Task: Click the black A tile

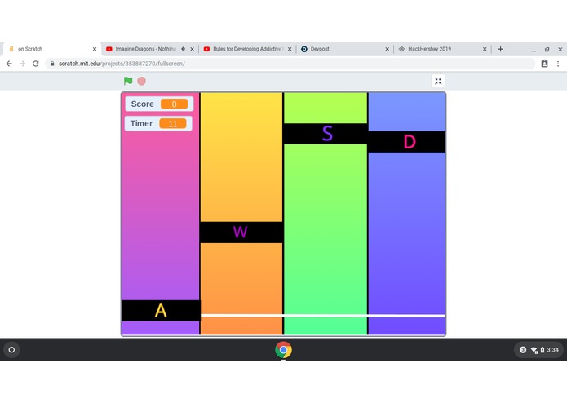Action: [161, 311]
